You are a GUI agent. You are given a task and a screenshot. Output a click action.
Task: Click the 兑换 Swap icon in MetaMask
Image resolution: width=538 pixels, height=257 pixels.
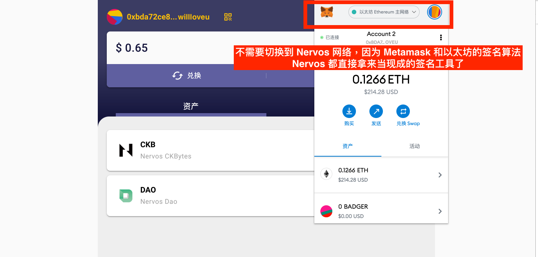(x=403, y=111)
